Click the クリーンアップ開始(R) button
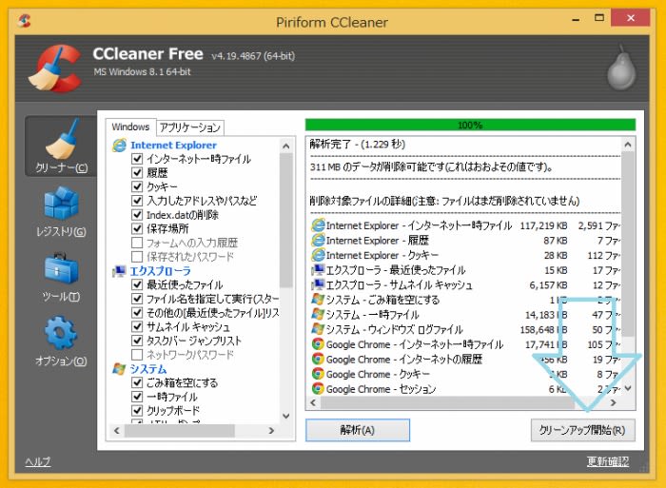 coord(581,430)
